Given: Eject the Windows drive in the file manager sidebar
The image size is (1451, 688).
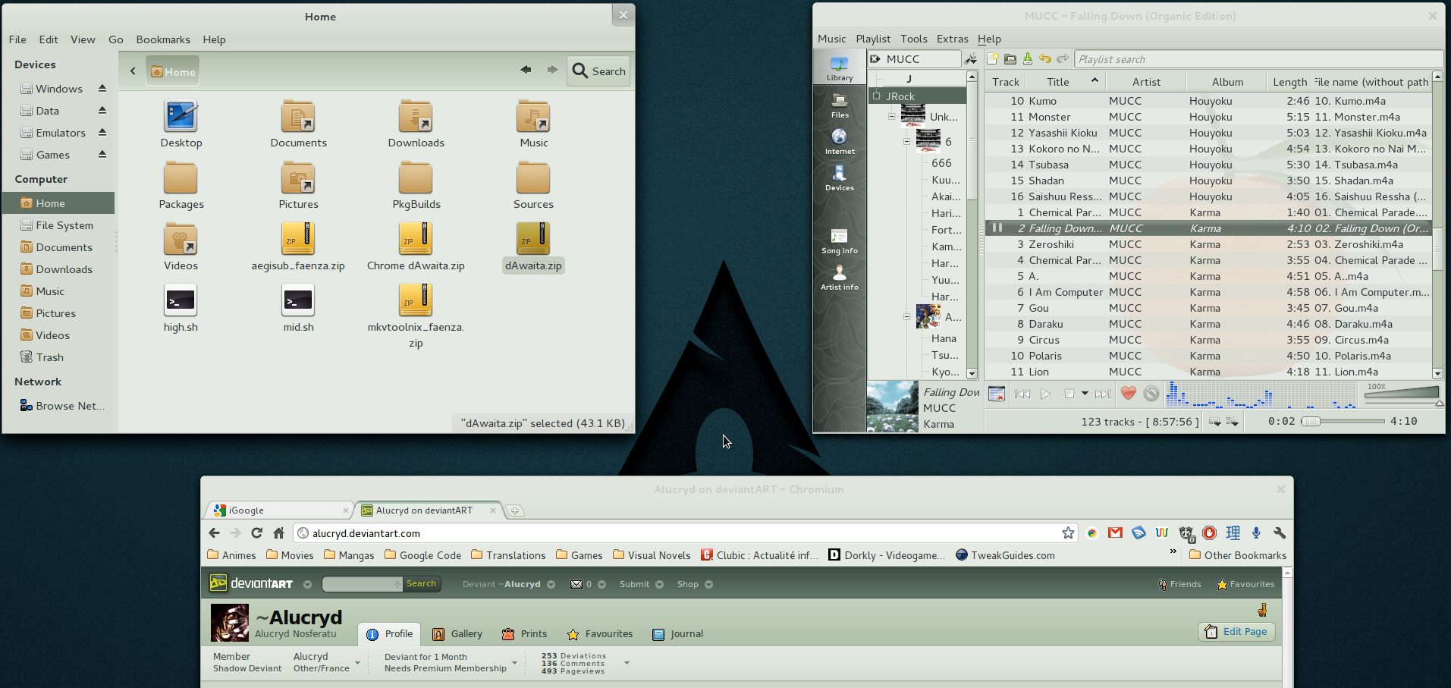Looking at the screenshot, I should pyautogui.click(x=102, y=89).
